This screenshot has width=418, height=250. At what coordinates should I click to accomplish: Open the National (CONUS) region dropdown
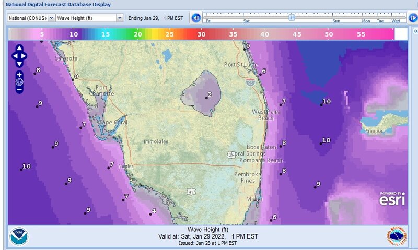point(31,17)
